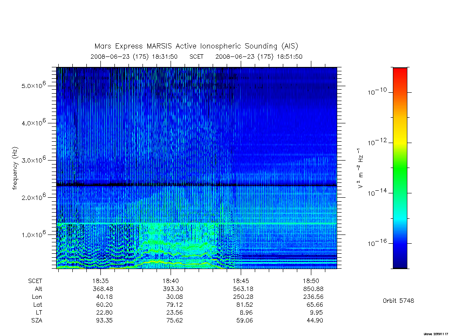The image size is (449, 336).
Task: Click the 18:45 SCET tick label
Action: [x=241, y=281]
